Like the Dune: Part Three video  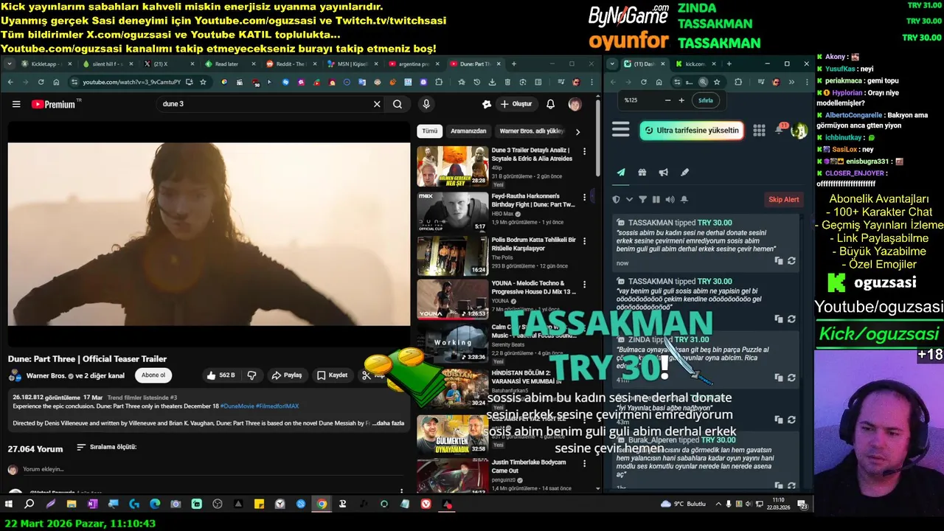[221, 375]
